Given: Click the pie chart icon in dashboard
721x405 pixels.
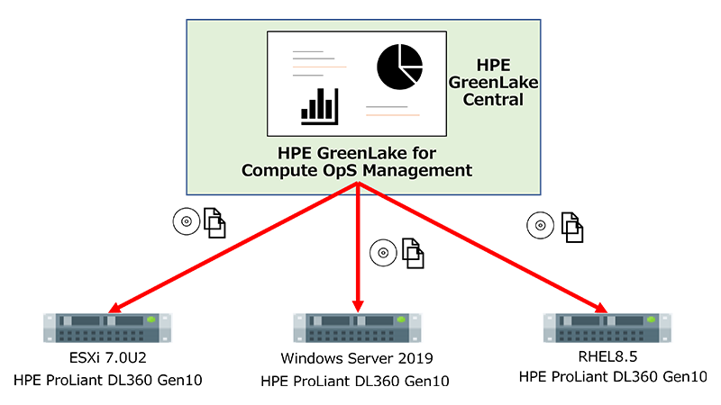Looking at the screenshot, I should [399, 67].
